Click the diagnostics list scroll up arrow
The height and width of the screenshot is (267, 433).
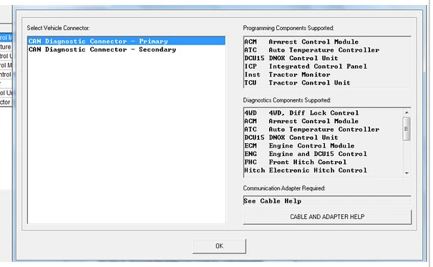coord(407,112)
